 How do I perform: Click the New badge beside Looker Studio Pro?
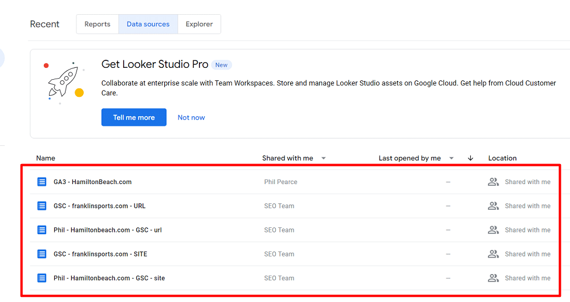[x=221, y=65]
